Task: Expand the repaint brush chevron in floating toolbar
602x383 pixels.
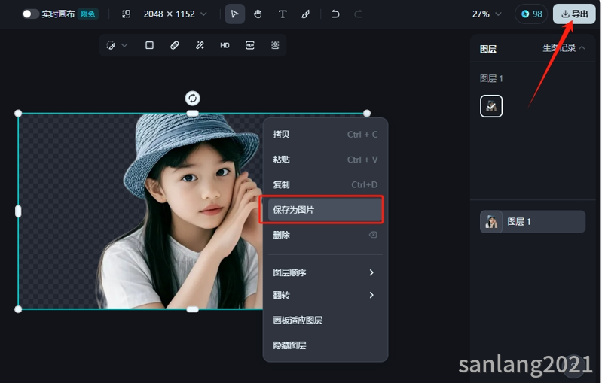Action: point(124,45)
